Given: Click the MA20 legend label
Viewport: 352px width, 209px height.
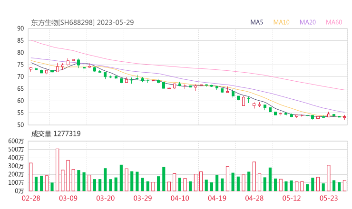Looking at the screenshot, I should (x=308, y=22).
